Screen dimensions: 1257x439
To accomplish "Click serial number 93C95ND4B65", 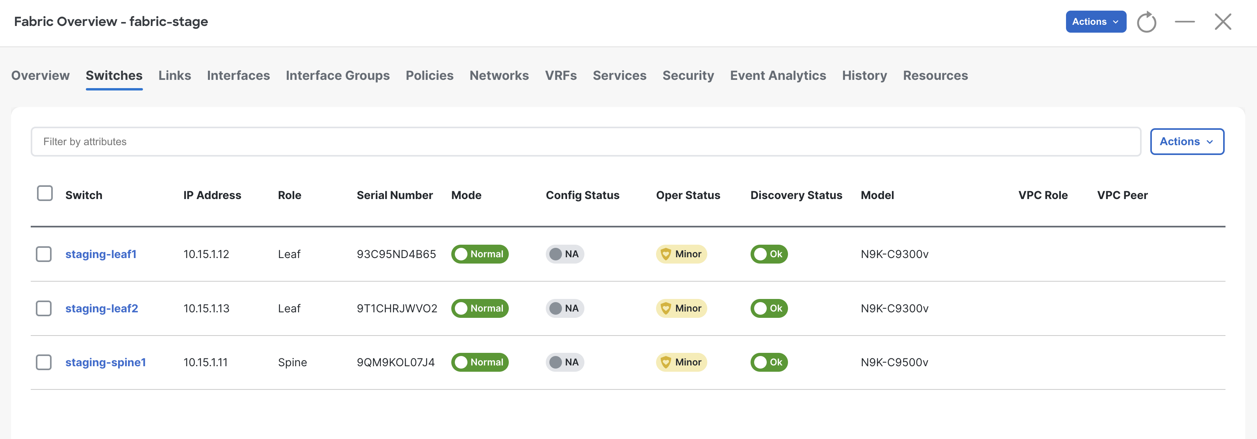I will tap(396, 255).
